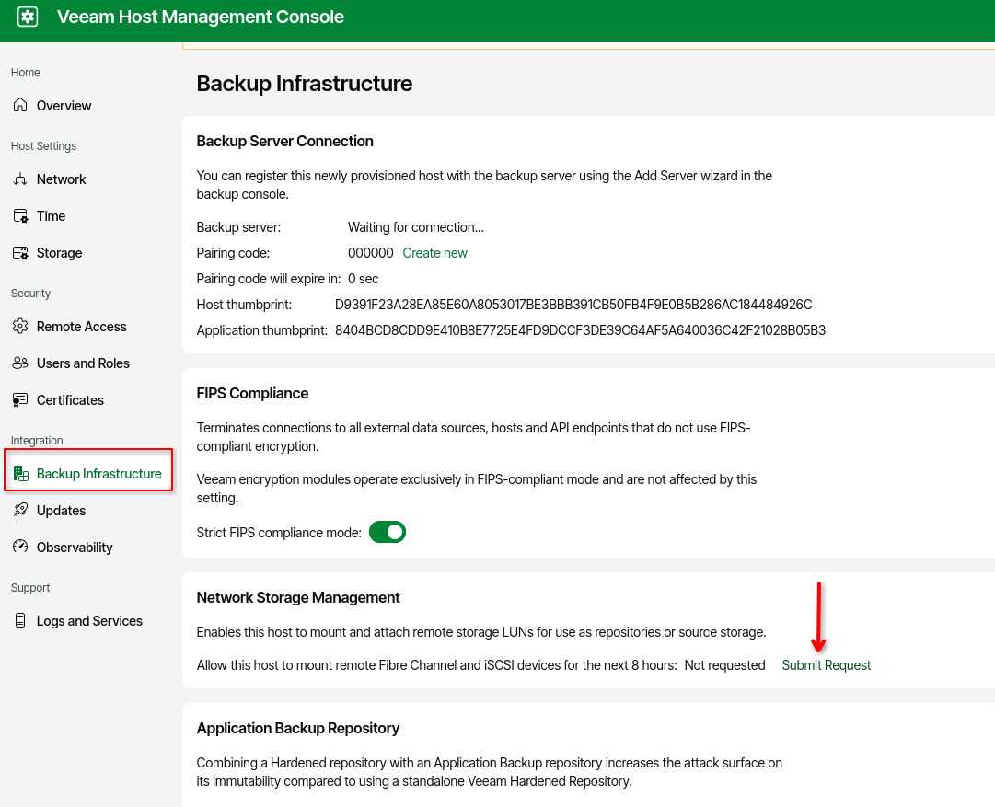Click the Time calendar icon
The height and width of the screenshot is (807, 995).
[20, 215]
